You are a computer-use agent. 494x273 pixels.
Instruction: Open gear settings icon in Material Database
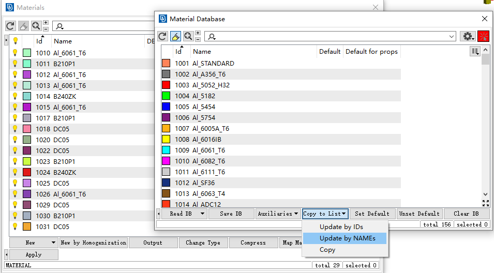click(x=468, y=37)
